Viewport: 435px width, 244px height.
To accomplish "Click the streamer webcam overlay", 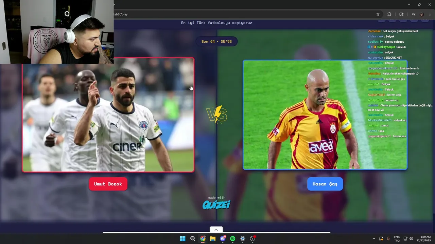I will tap(57, 32).
